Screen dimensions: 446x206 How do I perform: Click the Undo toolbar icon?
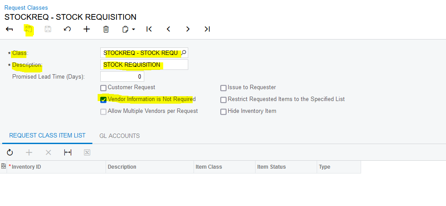[67, 29]
